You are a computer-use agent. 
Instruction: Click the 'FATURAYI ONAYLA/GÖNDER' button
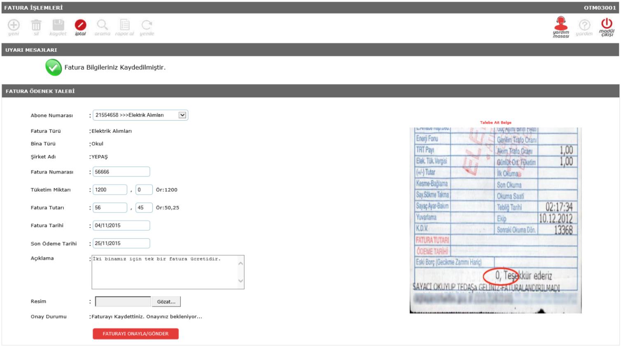tap(136, 334)
